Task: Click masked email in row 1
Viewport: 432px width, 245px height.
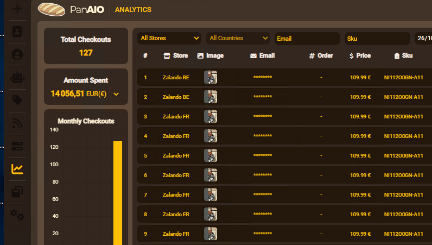Action: [263, 77]
